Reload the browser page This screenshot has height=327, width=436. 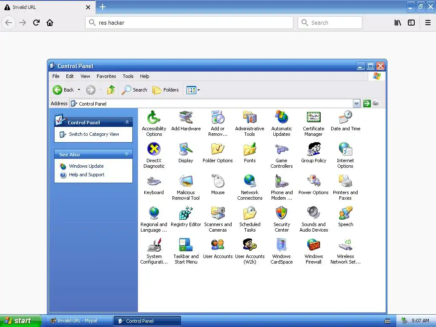37,23
